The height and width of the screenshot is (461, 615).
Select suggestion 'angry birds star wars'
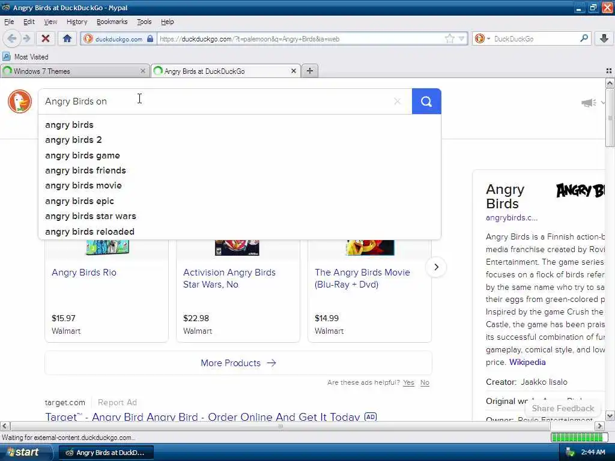pyautogui.click(x=239, y=216)
